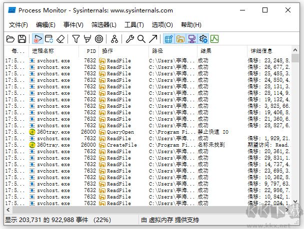Open the wrench tool icon

coord(129,39)
